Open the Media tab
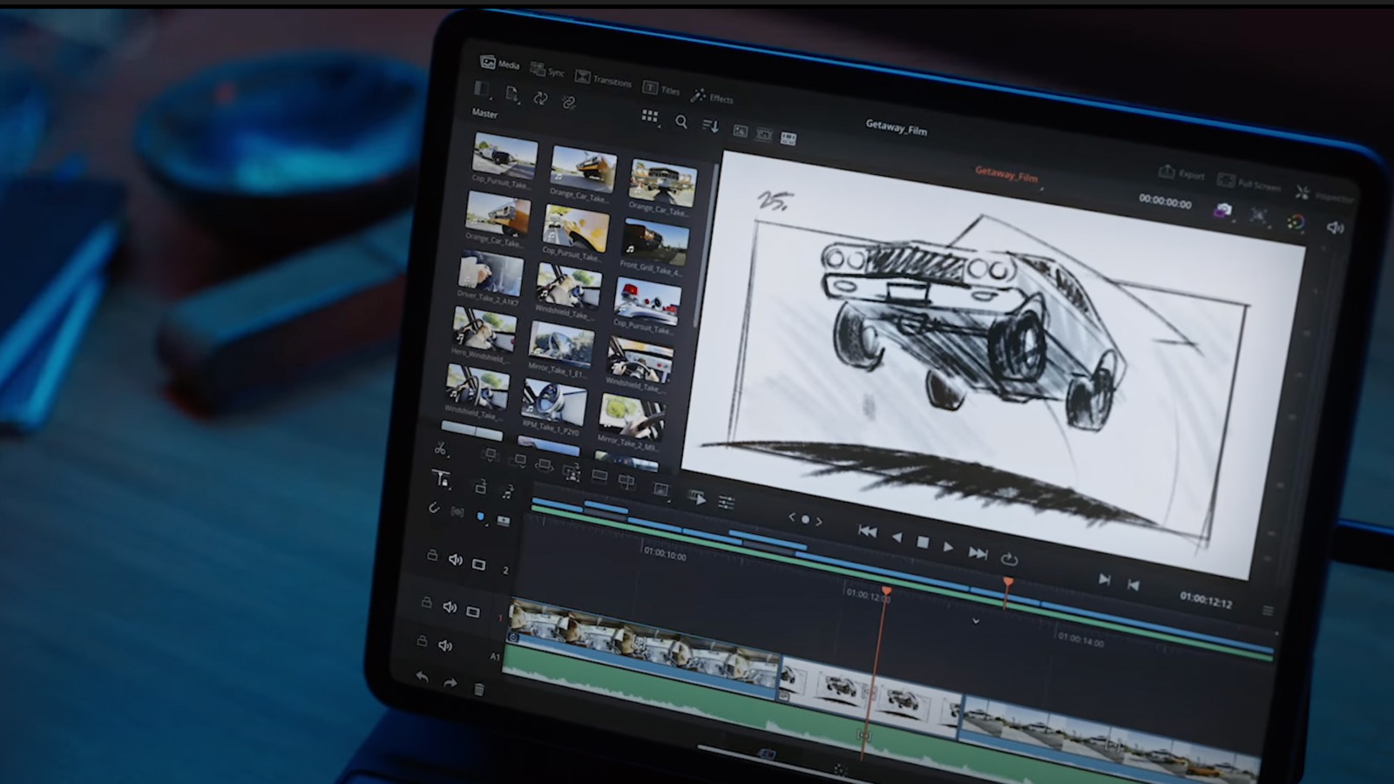Screen dimensions: 1394x784 [500, 64]
